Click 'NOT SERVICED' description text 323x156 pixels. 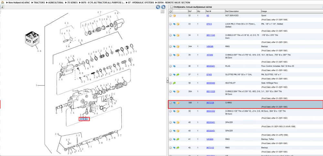pyautogui.click(x=232, y=15)
